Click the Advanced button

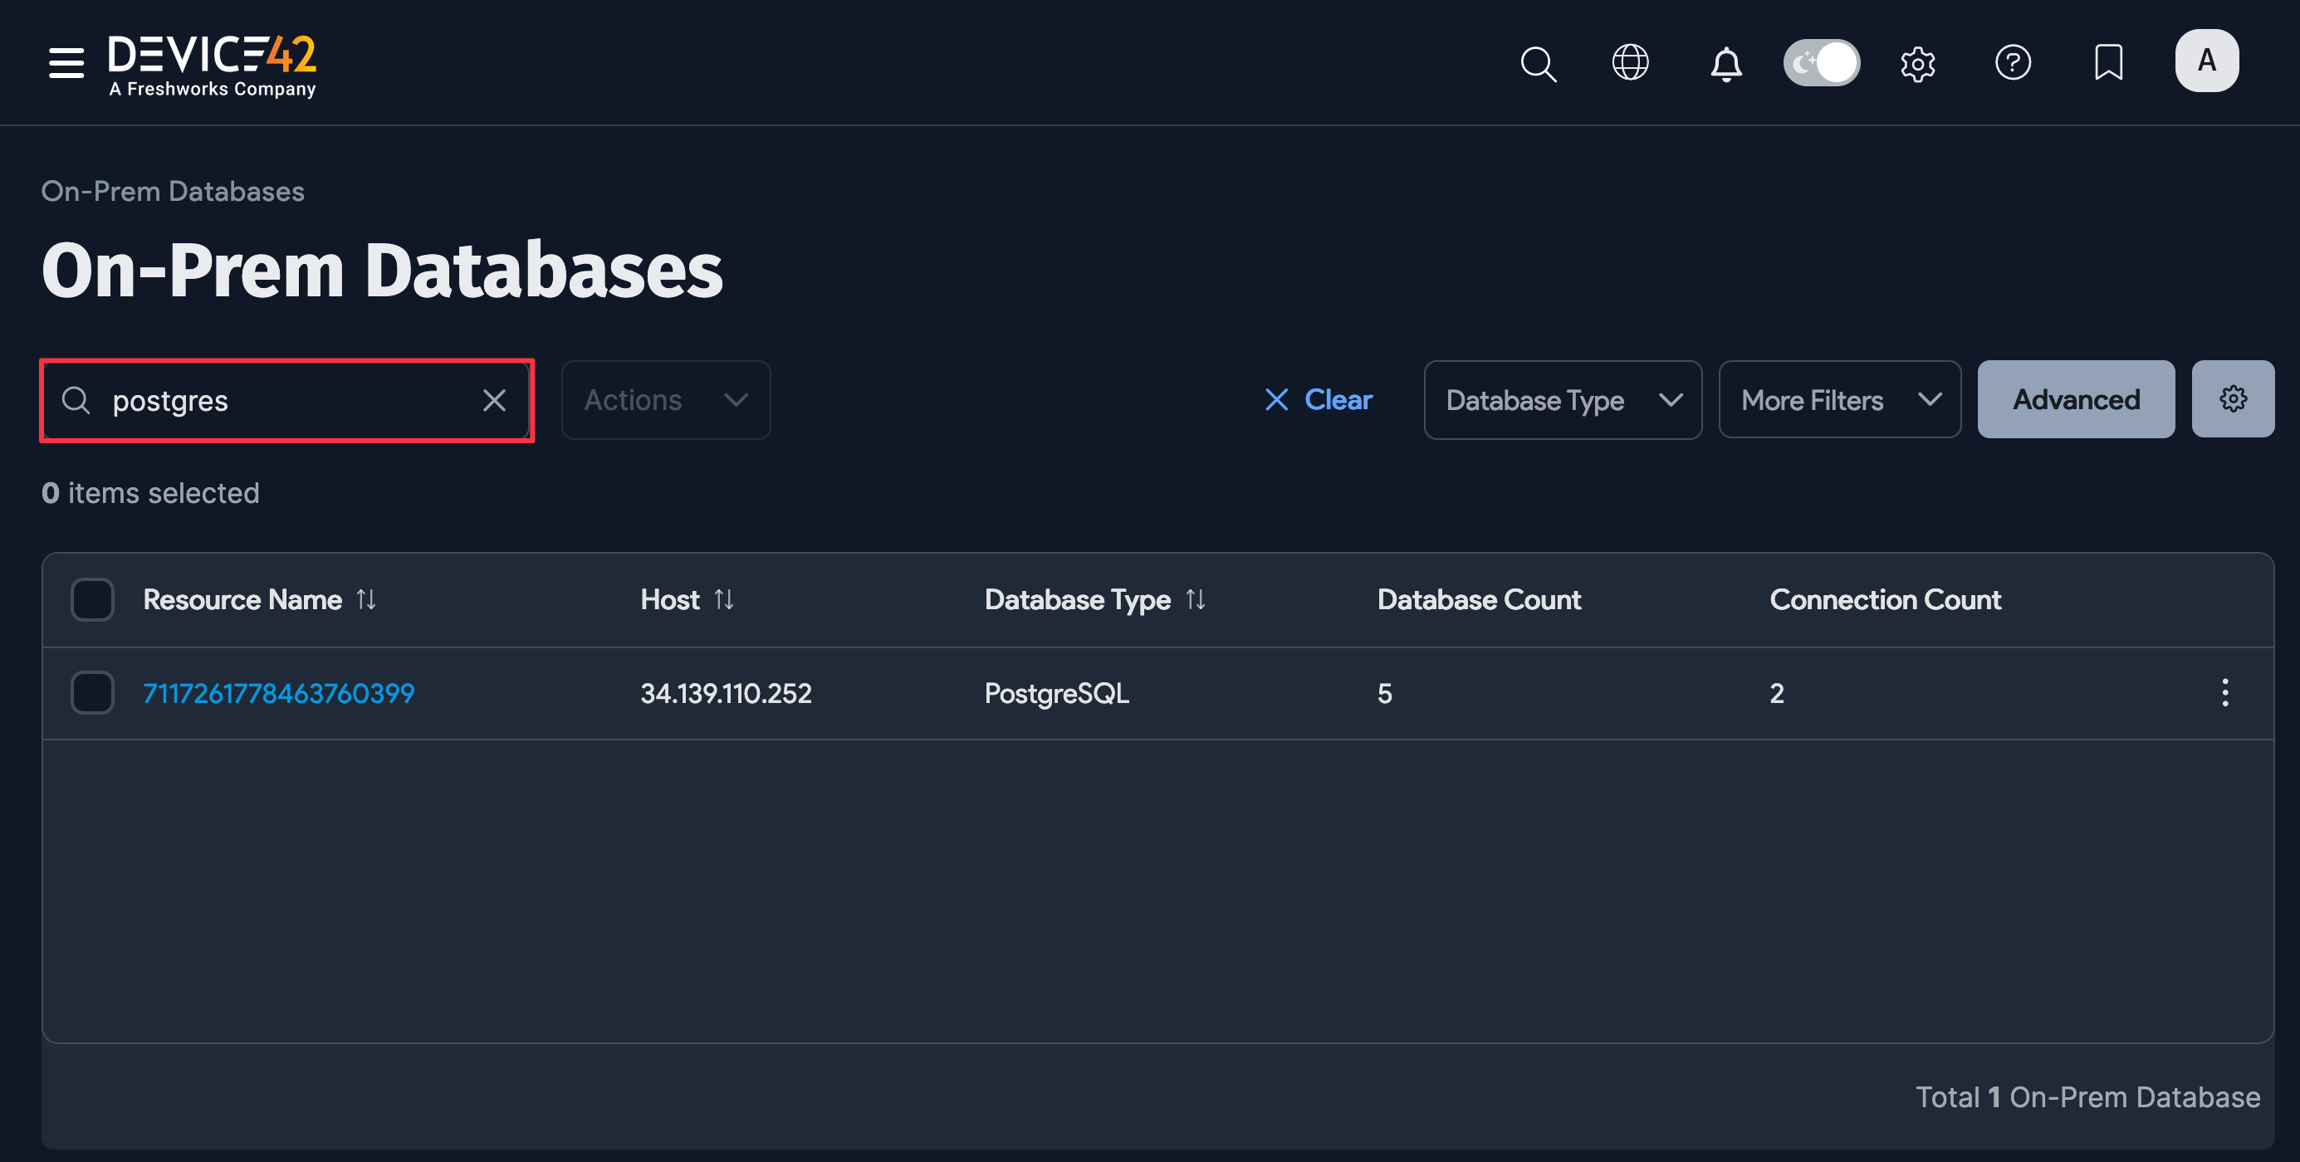pyautogui.click(x=2075, y=399)
